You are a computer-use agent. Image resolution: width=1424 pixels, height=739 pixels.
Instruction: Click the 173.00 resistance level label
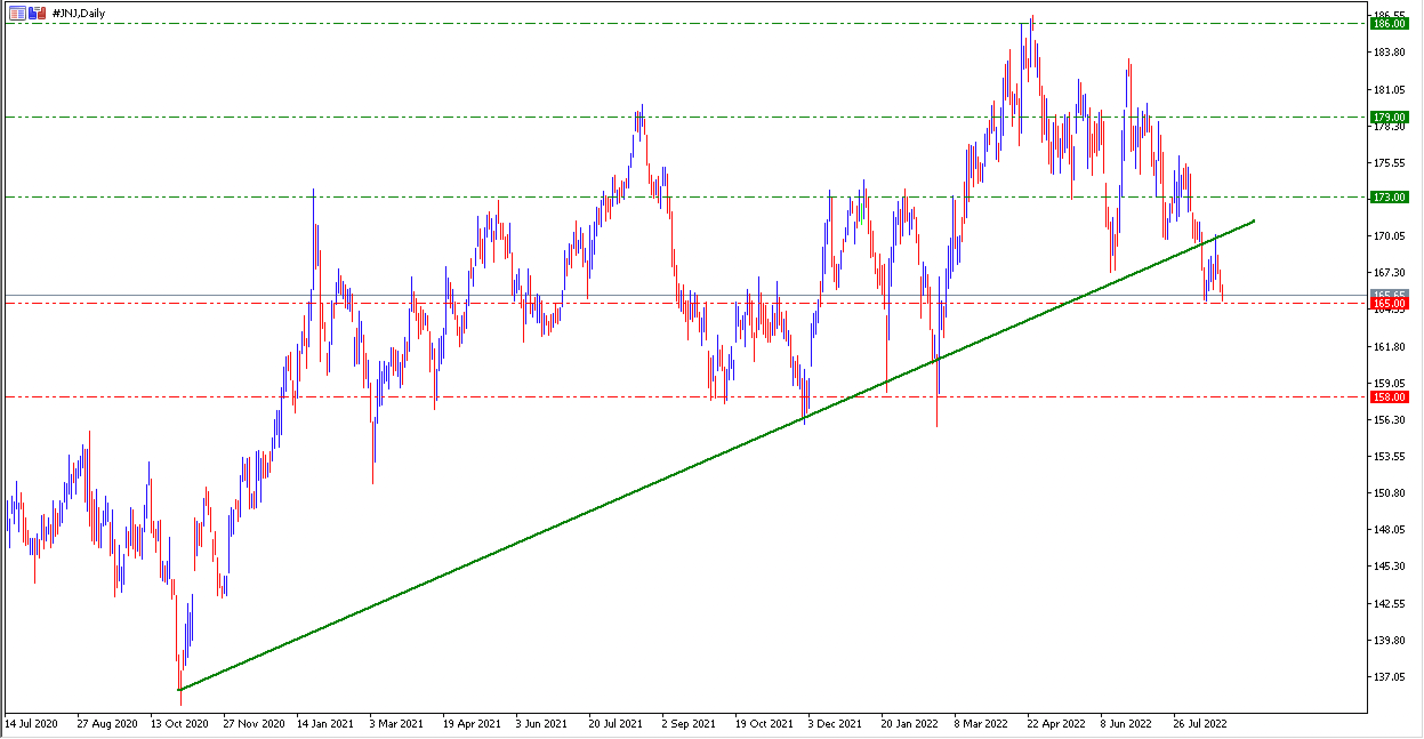[1389, 197]
